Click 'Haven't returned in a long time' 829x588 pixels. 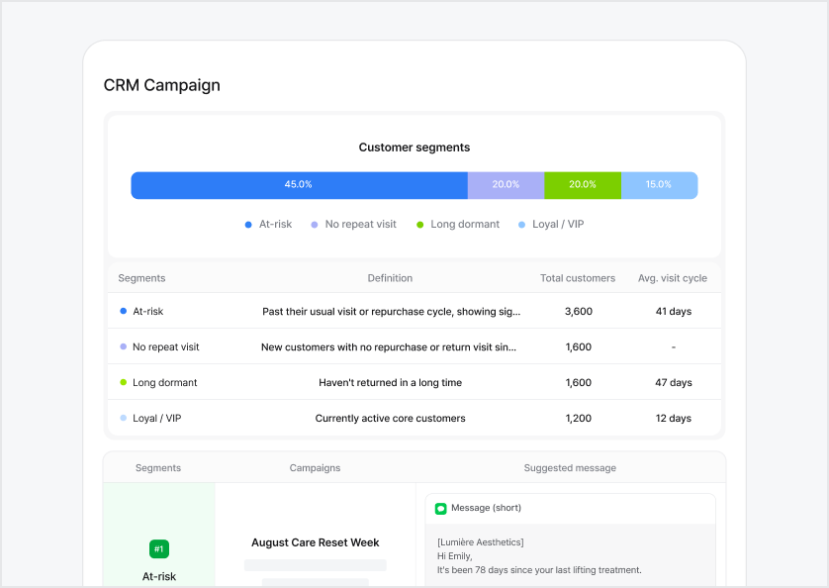[390, 383]
